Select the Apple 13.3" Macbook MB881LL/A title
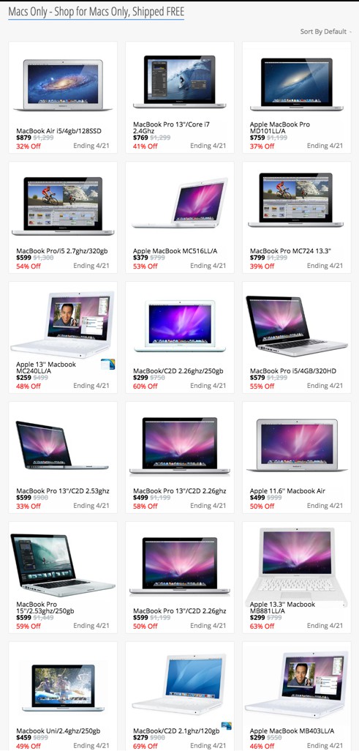 [x=282, y=608]
